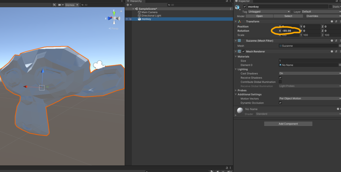341x172 pixels.
Task: Open Mesh Renderer preset settings icon
Action: point(336,51)
